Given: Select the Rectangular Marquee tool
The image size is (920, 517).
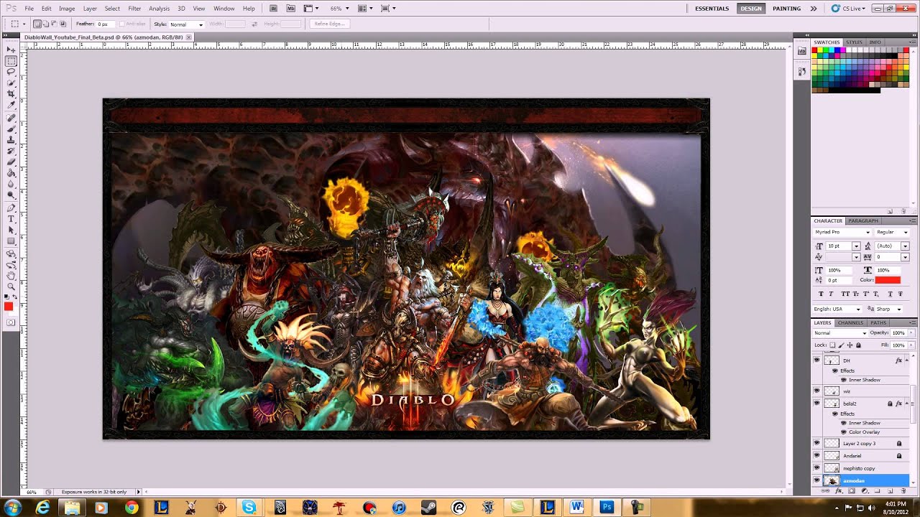Looking at the screenshot, I should pyautogui.click(x=11, y=61).
